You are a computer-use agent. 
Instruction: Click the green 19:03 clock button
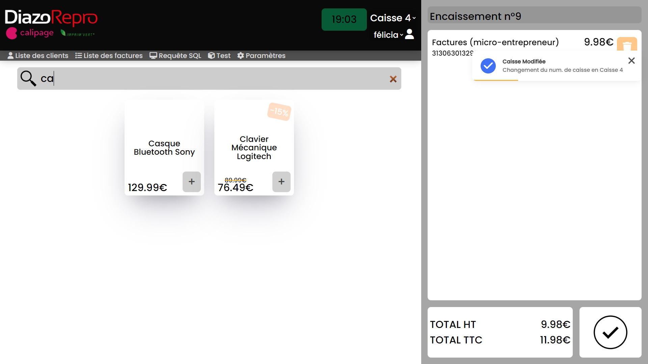pyautogui.click(x=344, y=20)
